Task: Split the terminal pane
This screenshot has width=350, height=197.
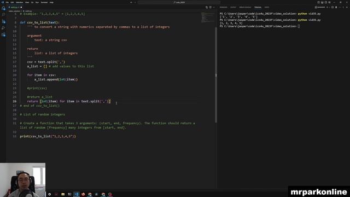Action: [332, 7]
